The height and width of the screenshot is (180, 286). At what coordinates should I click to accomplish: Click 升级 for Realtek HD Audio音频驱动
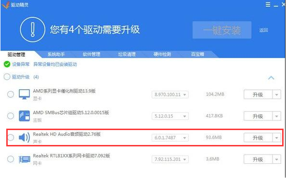tap(258, 138)
